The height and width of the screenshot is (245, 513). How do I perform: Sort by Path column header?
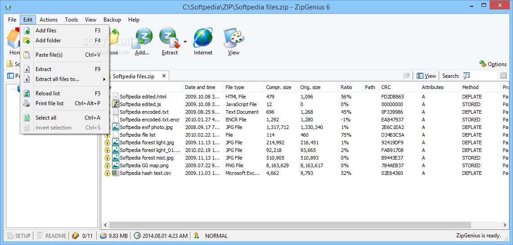click(370, 87)
